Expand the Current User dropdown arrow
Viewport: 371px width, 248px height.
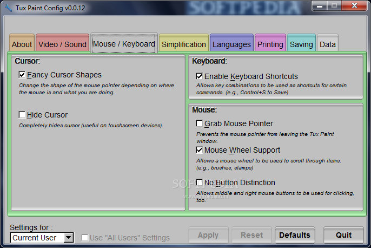pyautogui.click(x=69, y=237)
